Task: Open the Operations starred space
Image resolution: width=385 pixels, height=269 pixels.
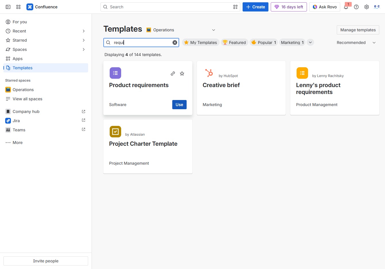Action: tap(46, 90)
